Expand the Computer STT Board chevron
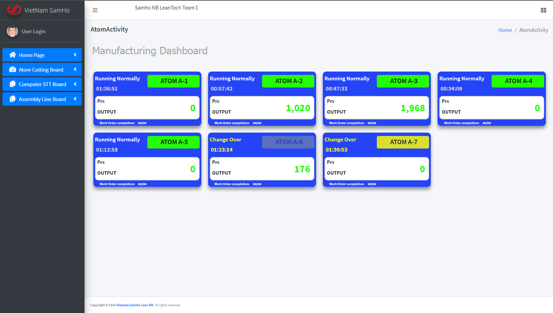The height and width of the screenshot is (313, 553). pos(75,84)
